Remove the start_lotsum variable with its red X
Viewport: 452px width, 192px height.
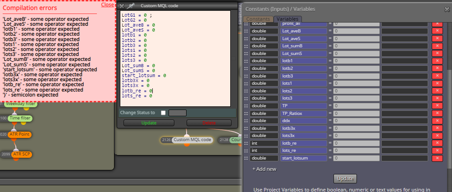click(x=437, y=158)
